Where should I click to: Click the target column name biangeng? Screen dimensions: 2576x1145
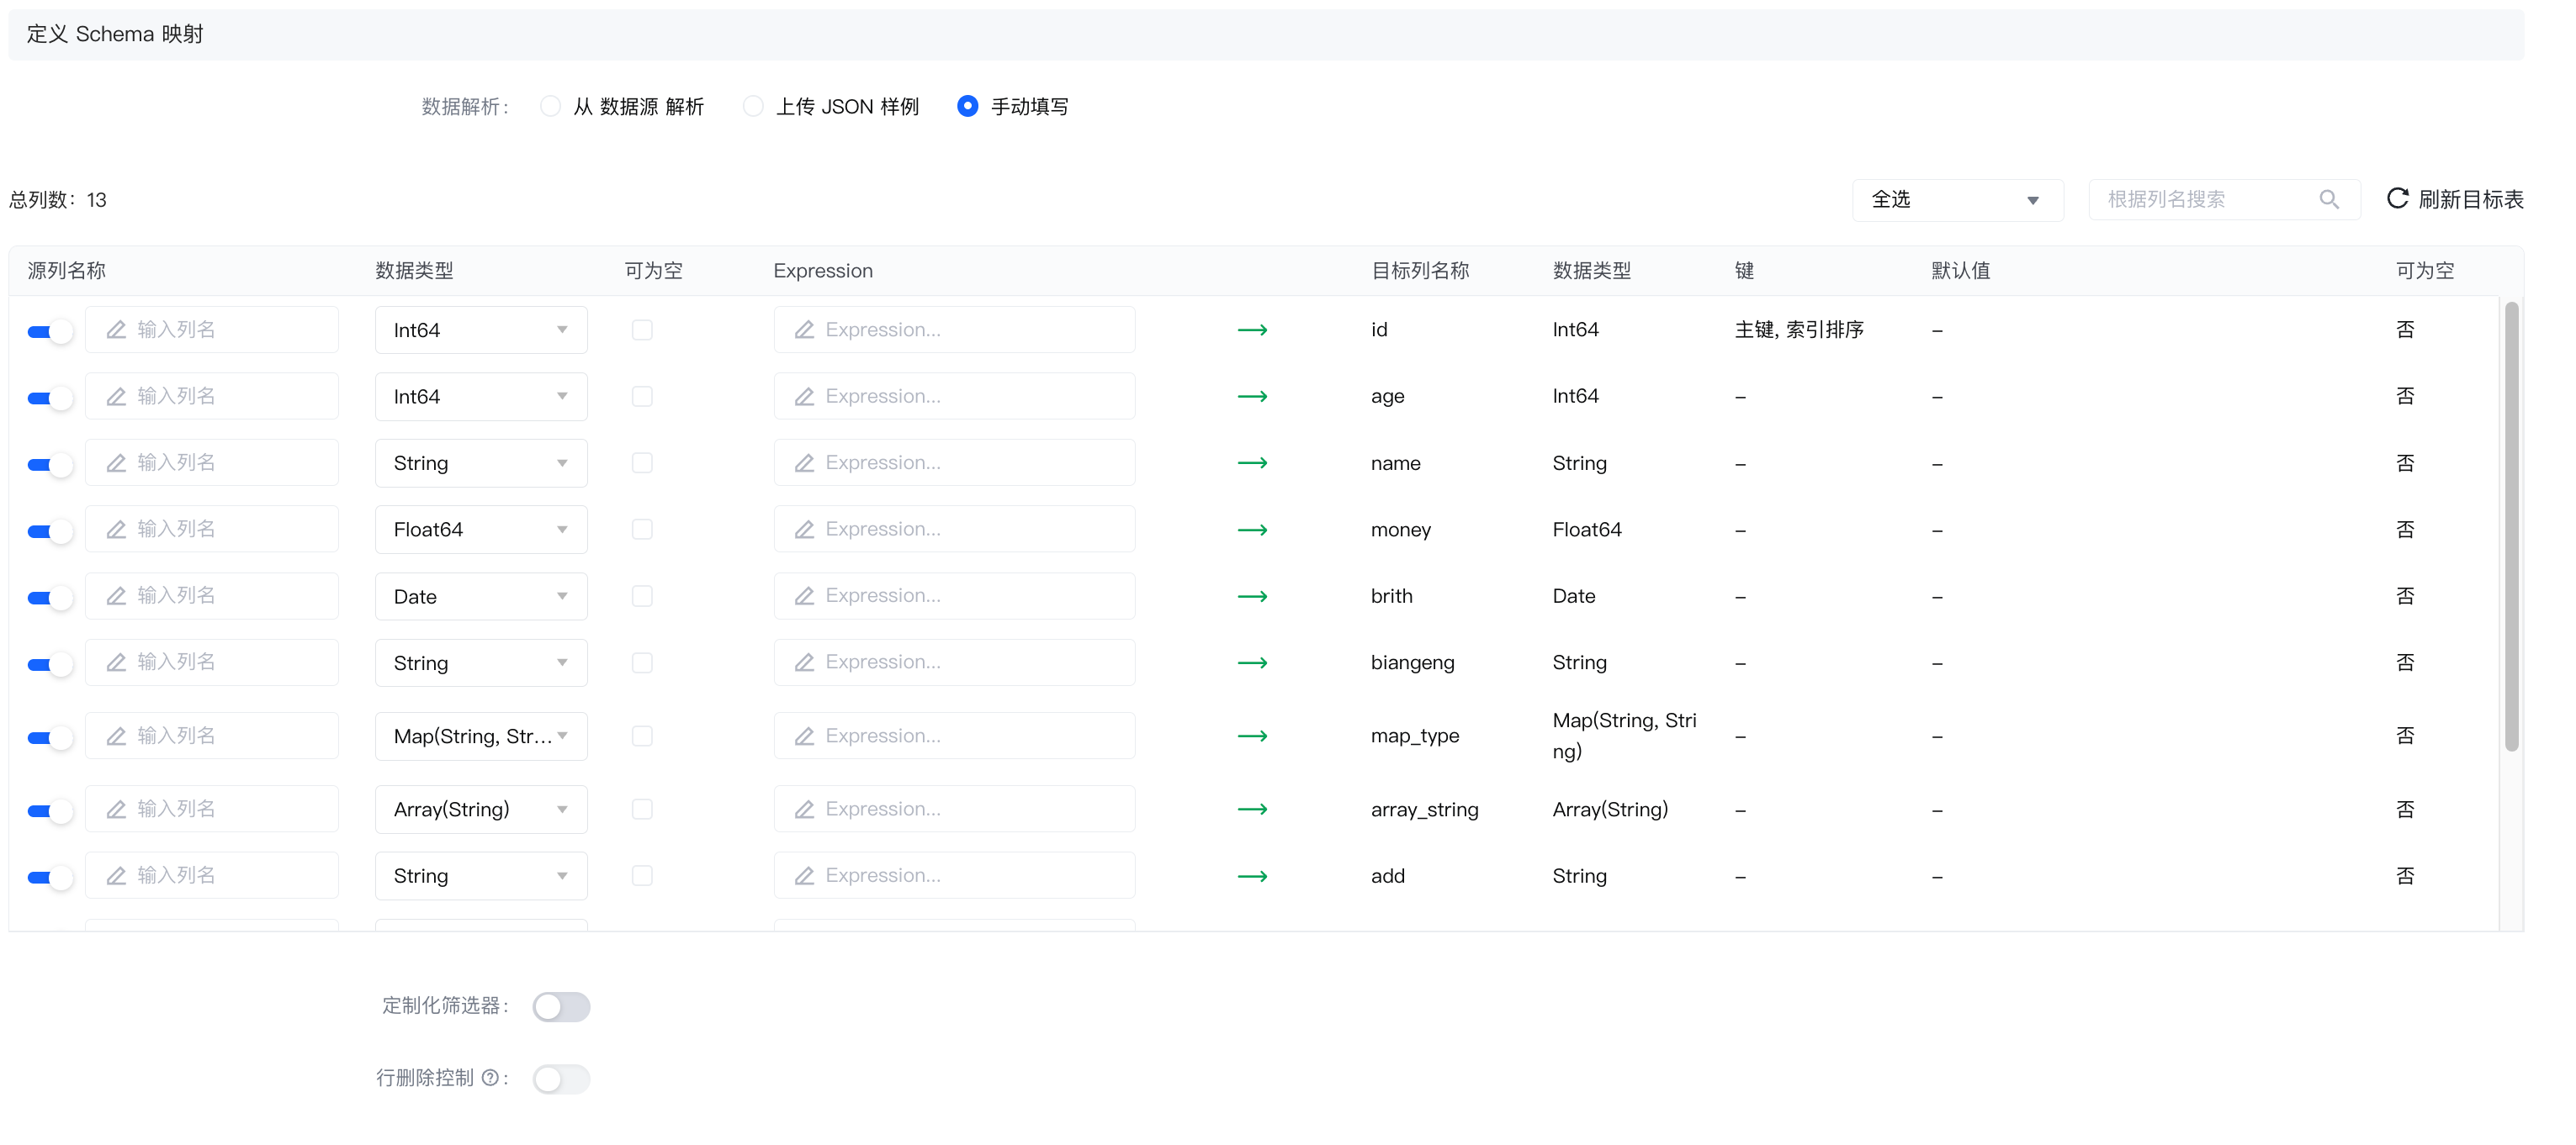click(1412, 662)
